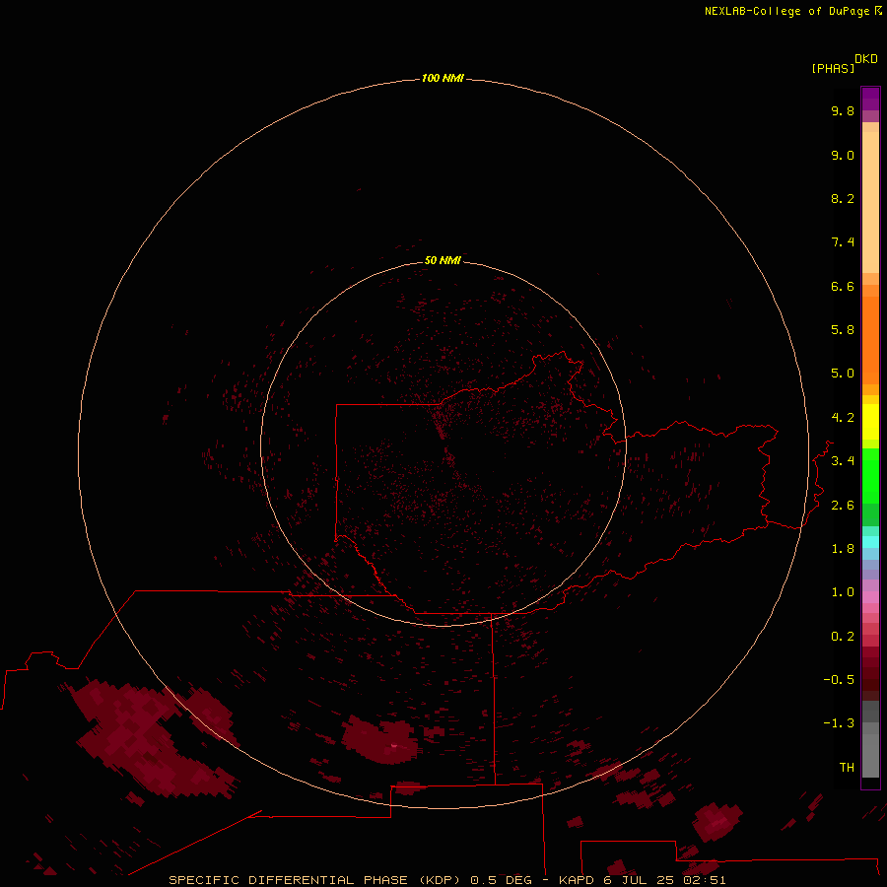Click the 9.8 color scale value
This screenshot has width=887, height=887.
point(843,110)
